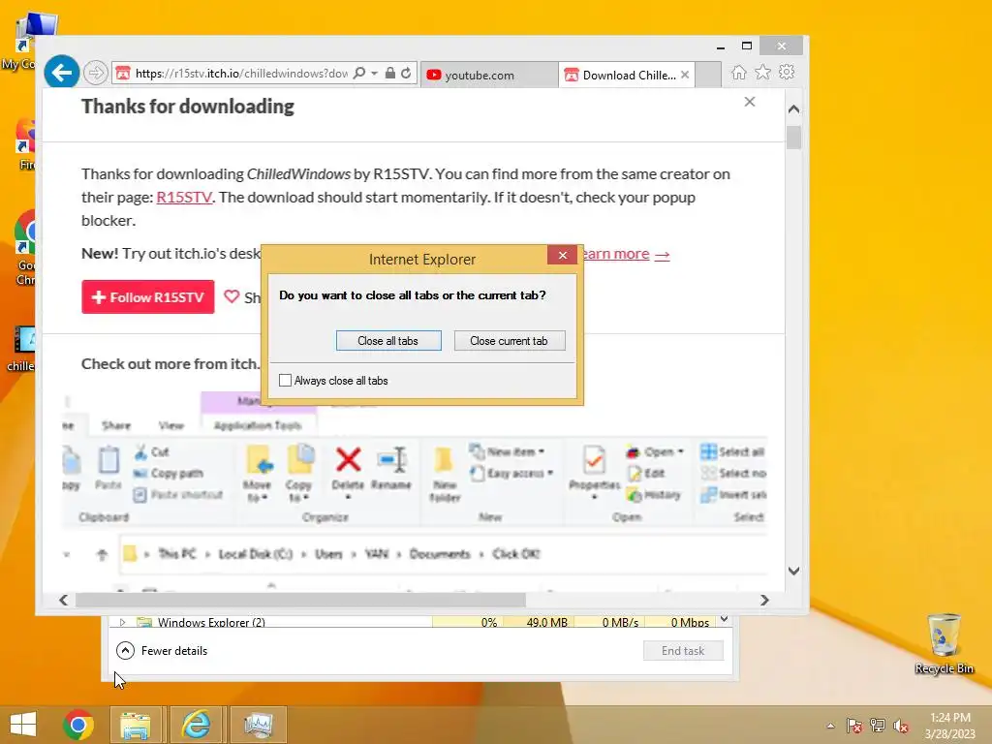Click the 49.0 MB memory value in Task Manager

(546, 623)
